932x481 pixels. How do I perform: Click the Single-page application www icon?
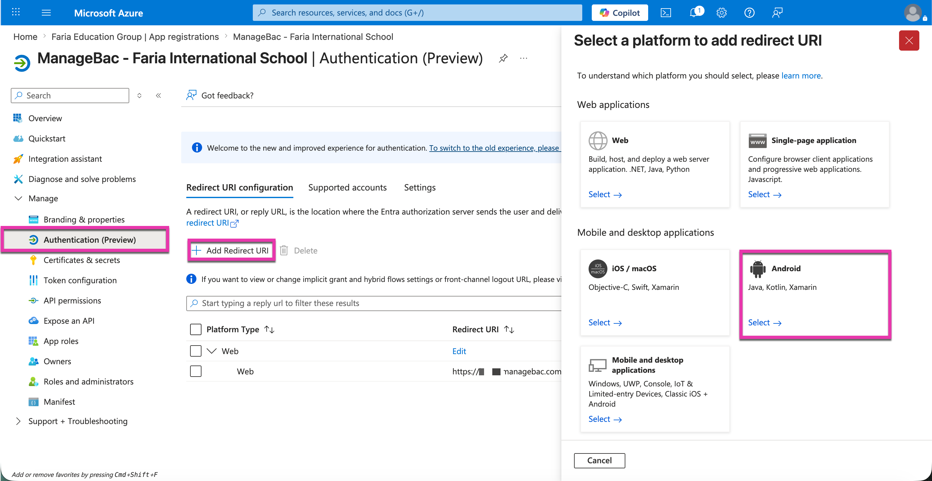[x=757, y=141]
